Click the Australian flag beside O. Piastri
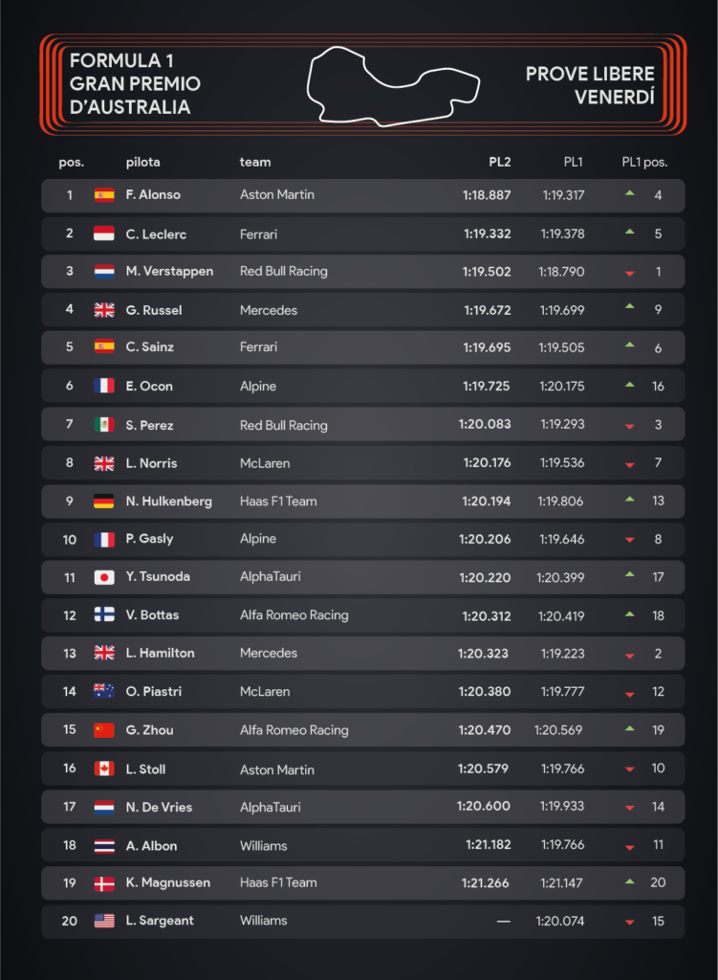Viewport: 718px width, 980px height. coord(104,691)
